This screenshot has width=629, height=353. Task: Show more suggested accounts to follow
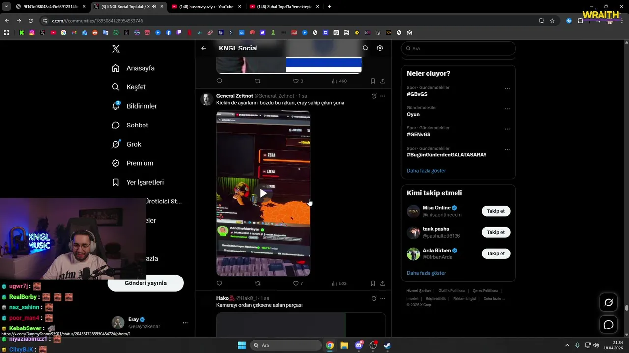(427, 273)
